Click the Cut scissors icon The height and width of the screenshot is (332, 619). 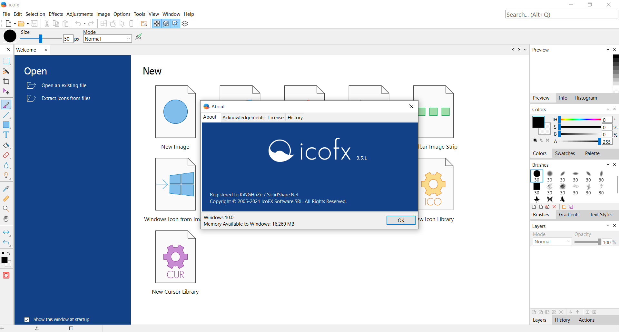pos(47,24)
